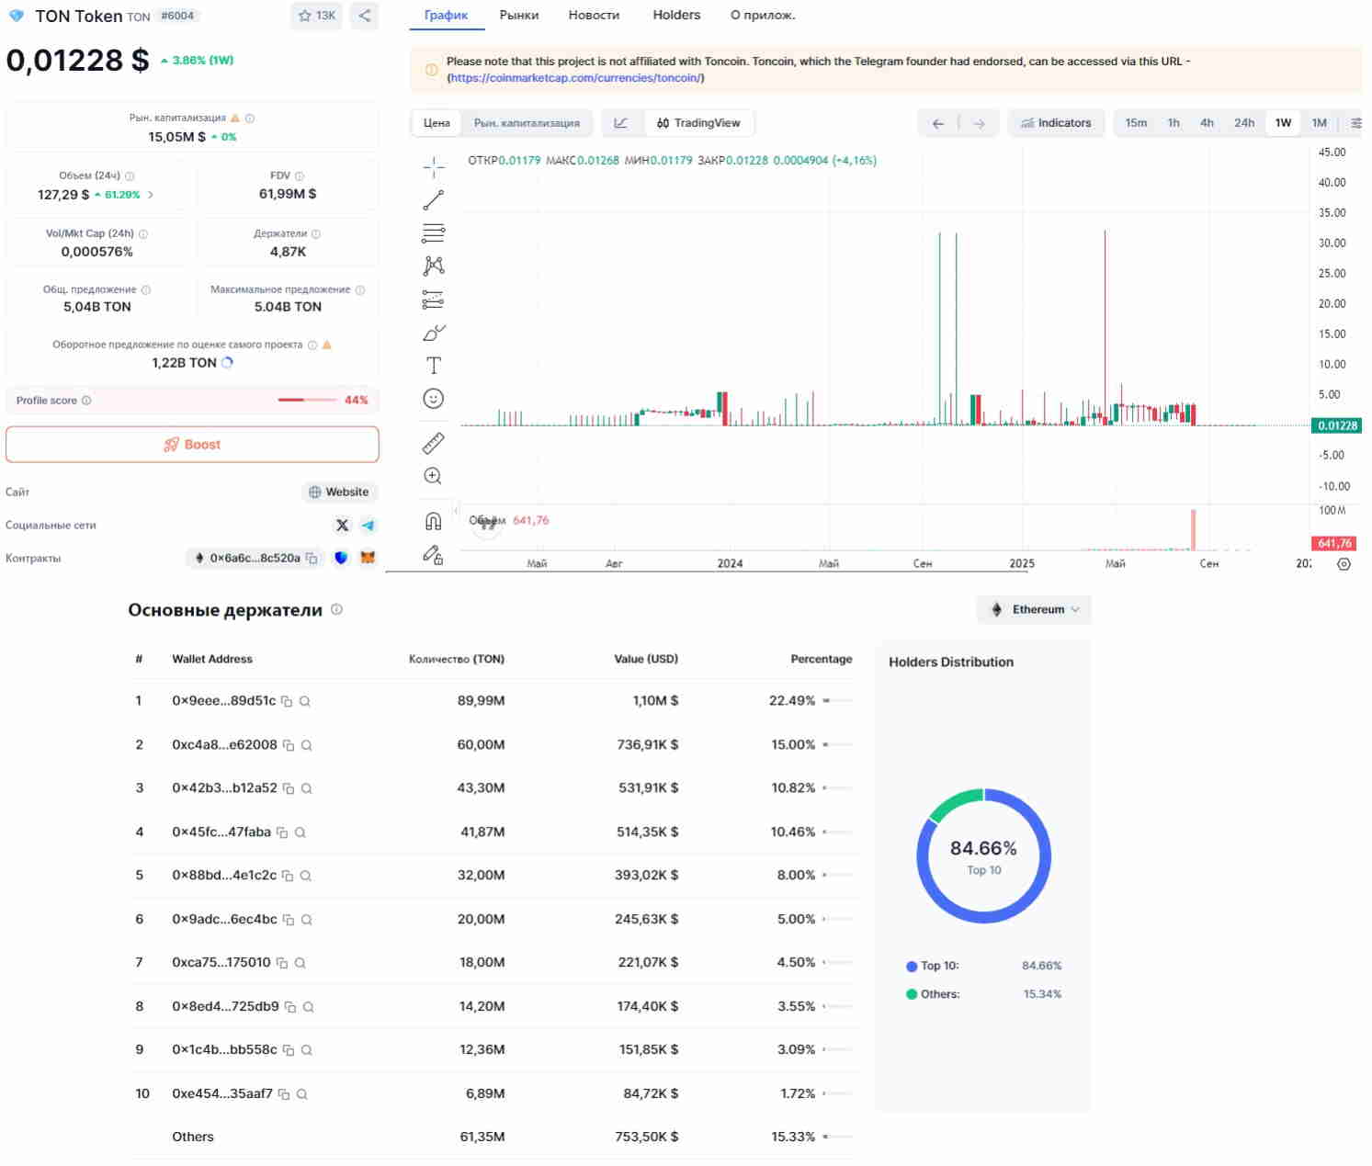This screenshot has height=1166, width=1372.
Task: Open the X social network link
Action: [x=343, y=526]
